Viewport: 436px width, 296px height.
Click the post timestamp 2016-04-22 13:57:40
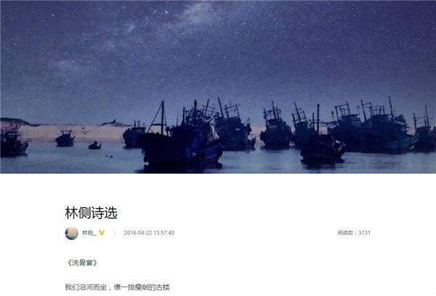pos(149,233)
